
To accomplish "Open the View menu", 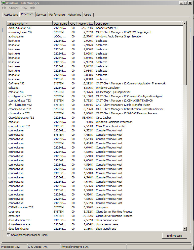I will coord(24,8).
